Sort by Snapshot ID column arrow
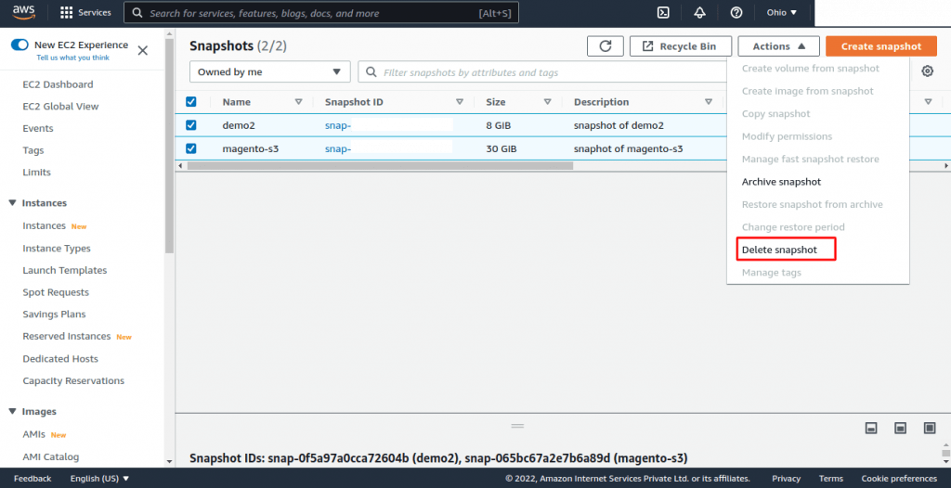 (x=460, y=102)
